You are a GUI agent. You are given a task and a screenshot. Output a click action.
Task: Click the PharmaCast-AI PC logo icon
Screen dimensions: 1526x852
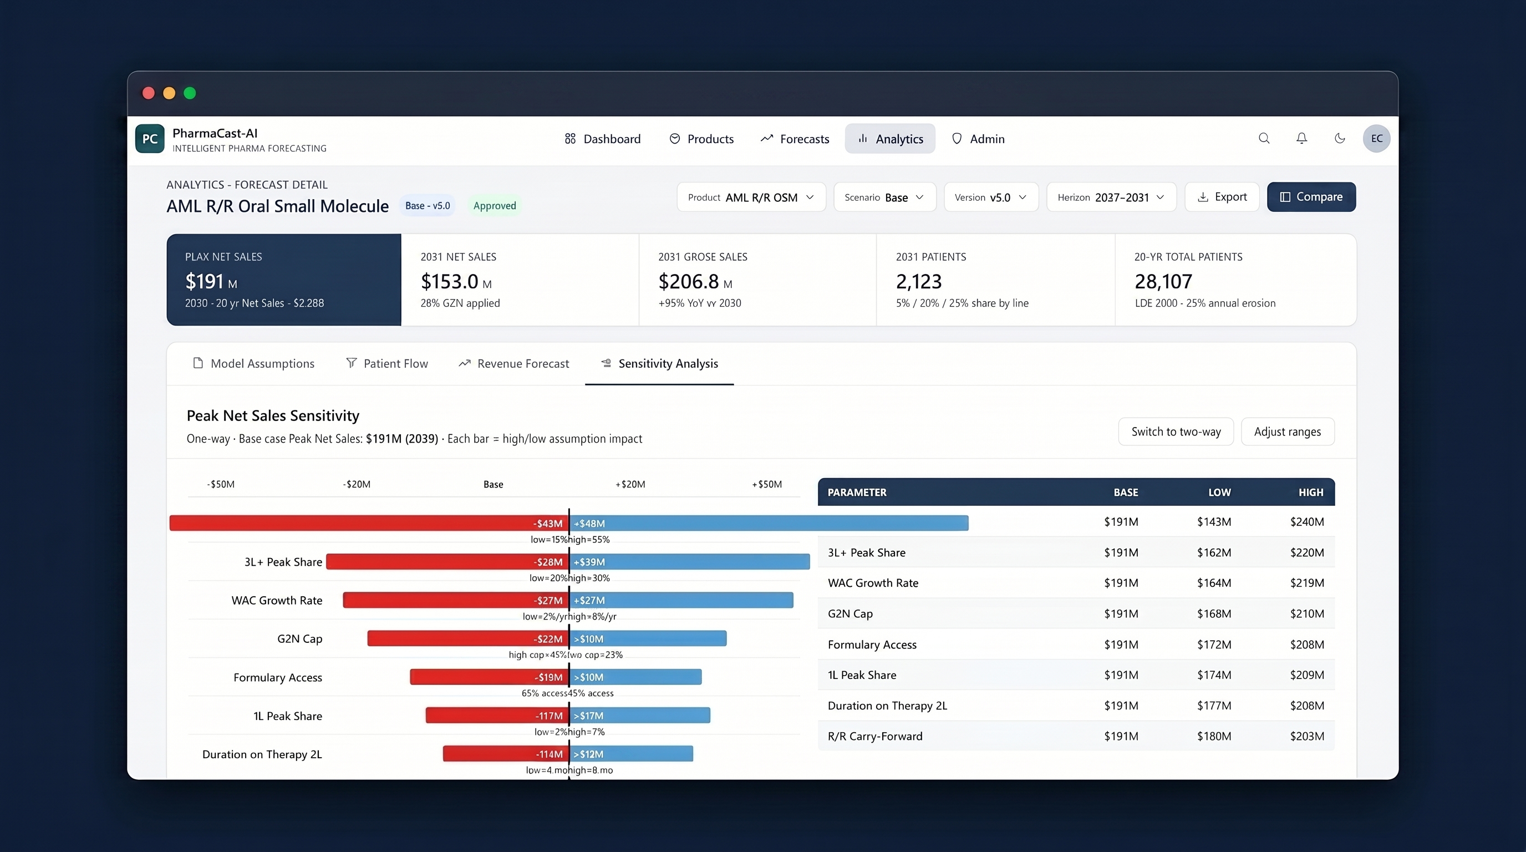150,139
